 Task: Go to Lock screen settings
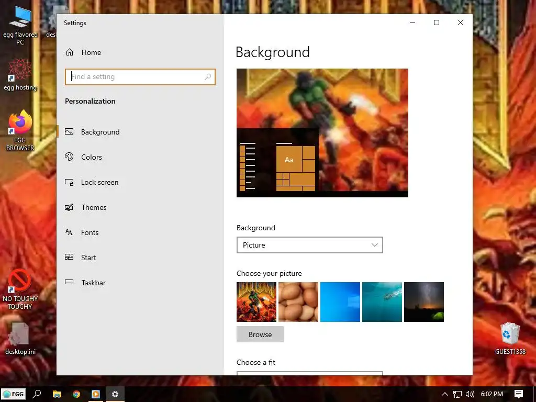pos(100,182)
